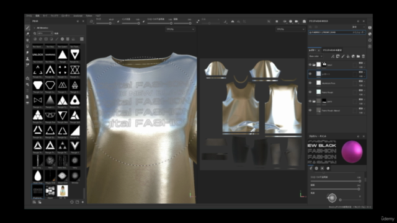Viewport: 397px width, 223px height.
Task: Filter assets by textures grid icon
Action: click(68, 39)
